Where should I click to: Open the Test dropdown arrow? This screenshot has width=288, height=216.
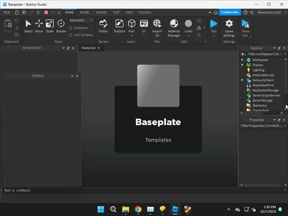pyautogui.click(x=214, y=36)
